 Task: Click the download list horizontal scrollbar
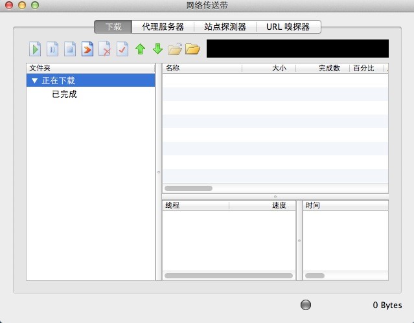point(189,188)
